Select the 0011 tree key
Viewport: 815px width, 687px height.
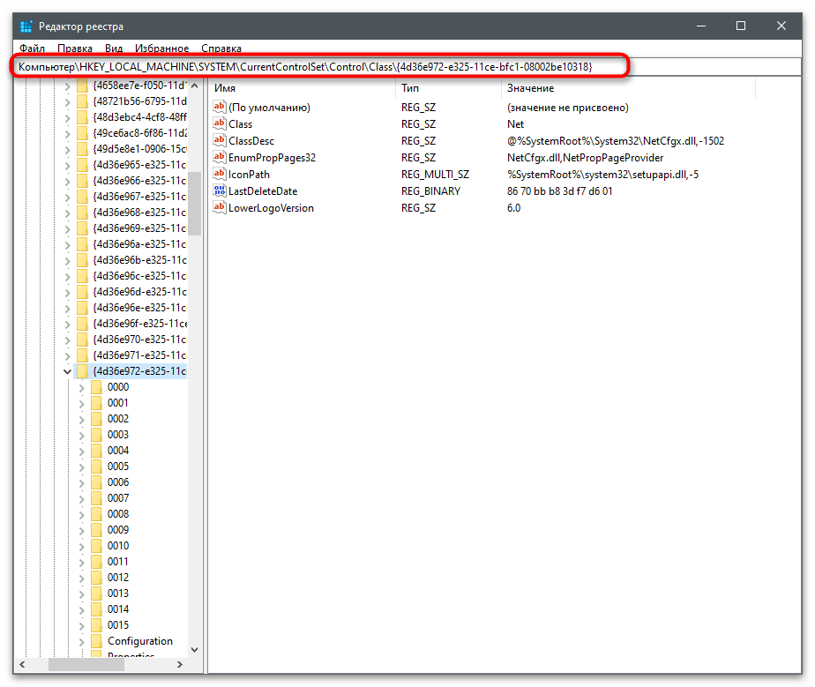point(118,561)
